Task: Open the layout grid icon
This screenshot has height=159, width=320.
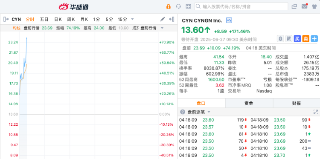Action: coord(188,6)
